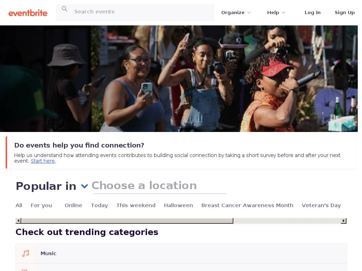The height and width of the screenshot is (271, 362).
Task: Select the All events tab
Action: (19, 205)
